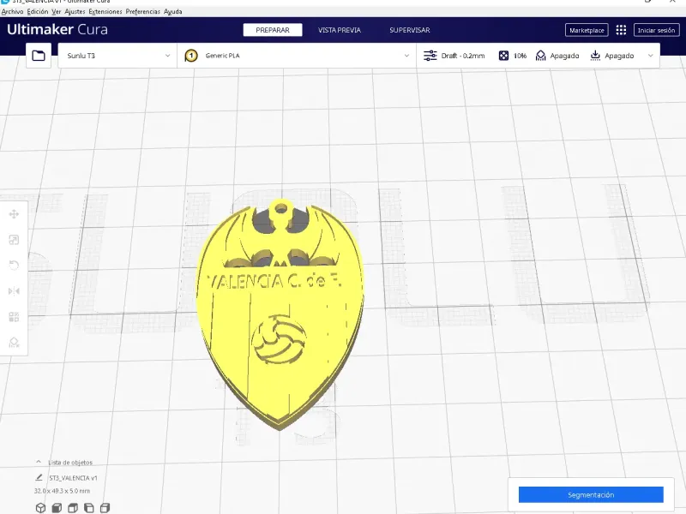Image resolution: width=686 pixels, height=514 pixels.
Task: Open the Archivo menu
Action: [12, 11]
